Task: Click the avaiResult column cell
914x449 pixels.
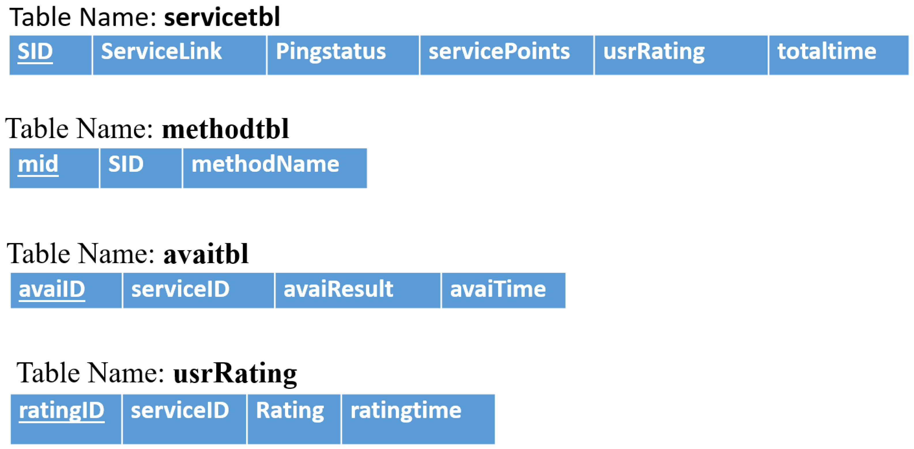Action: 338,289
